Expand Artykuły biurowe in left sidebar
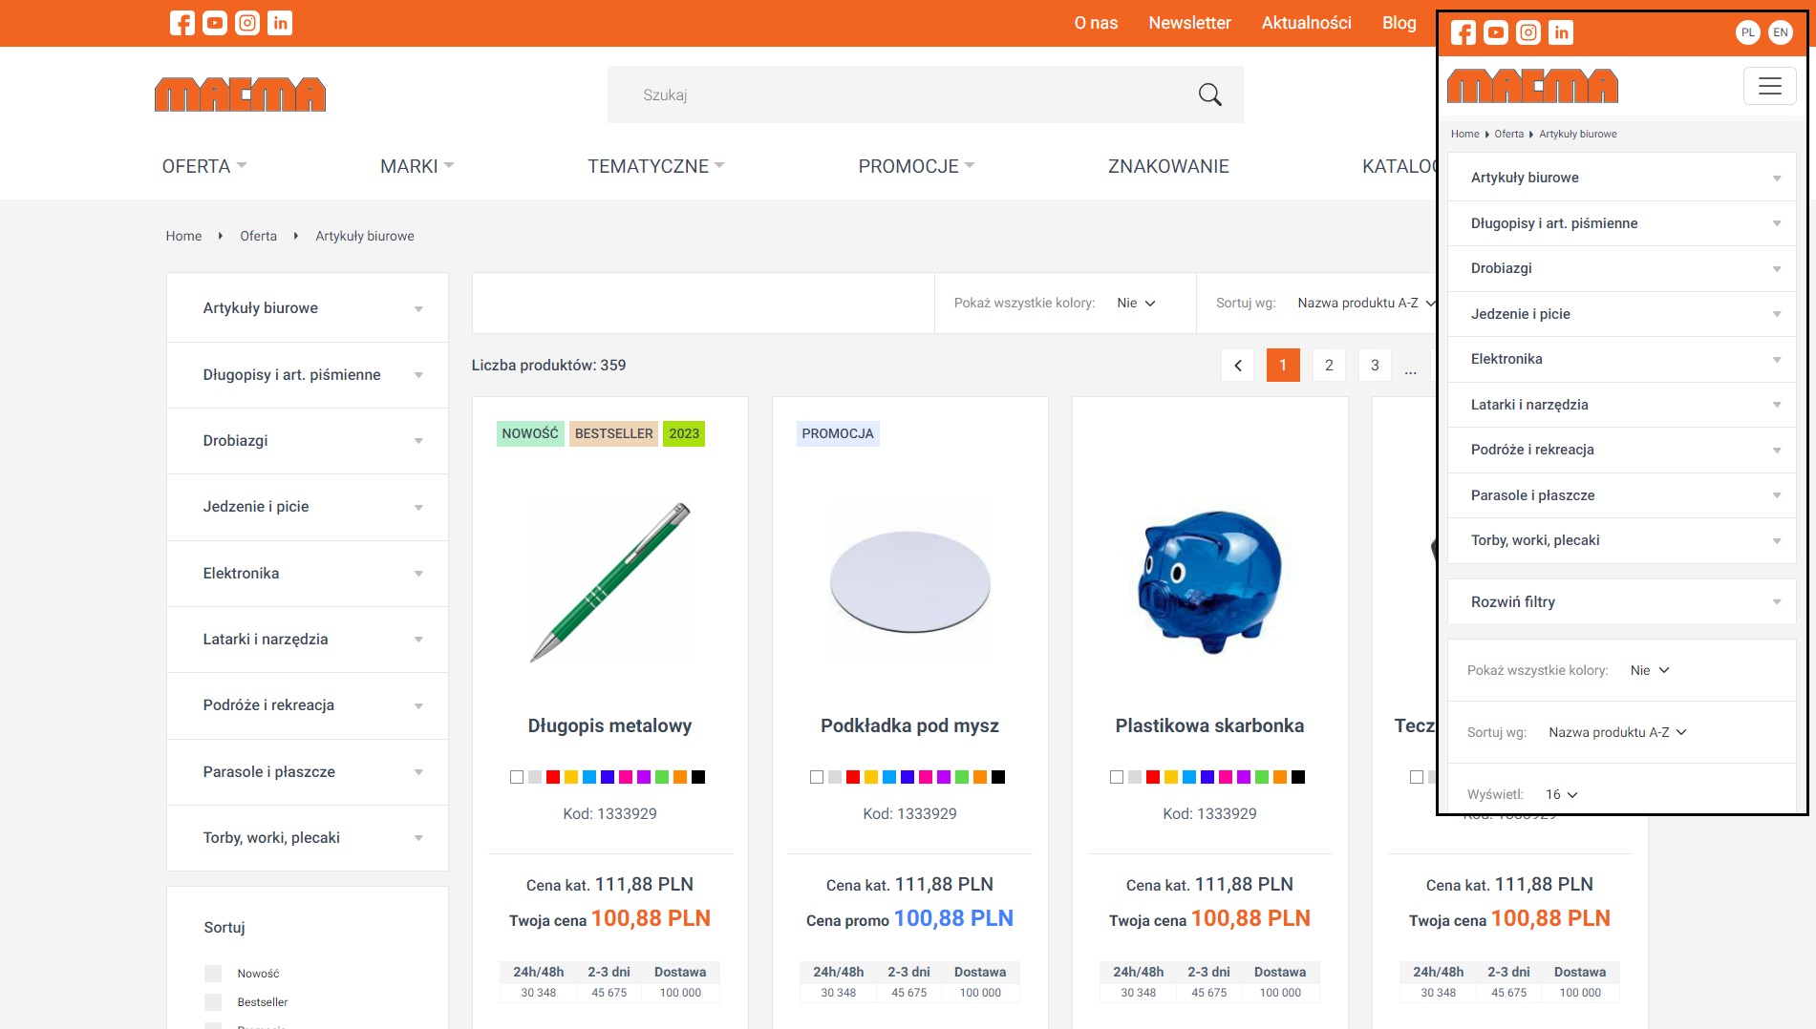 (308, 308)
